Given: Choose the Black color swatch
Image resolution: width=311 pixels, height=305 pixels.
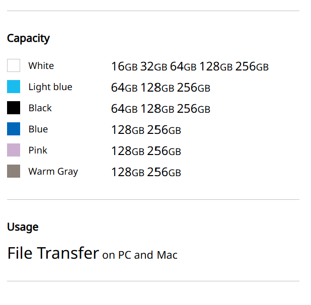Looking at the screenshot, I should pos(14,108).
